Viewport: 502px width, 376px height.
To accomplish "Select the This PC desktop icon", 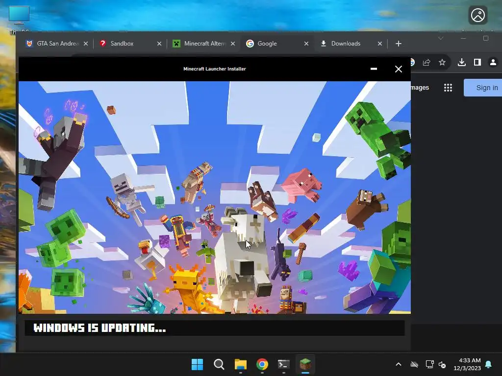I will point(19,19).
